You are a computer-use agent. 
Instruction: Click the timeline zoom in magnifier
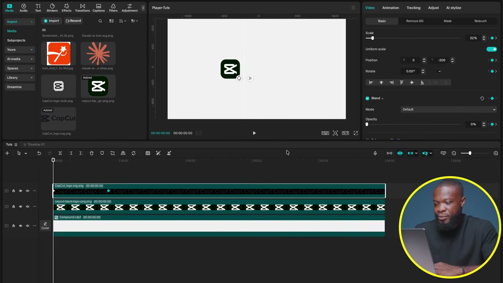(496, 153)
